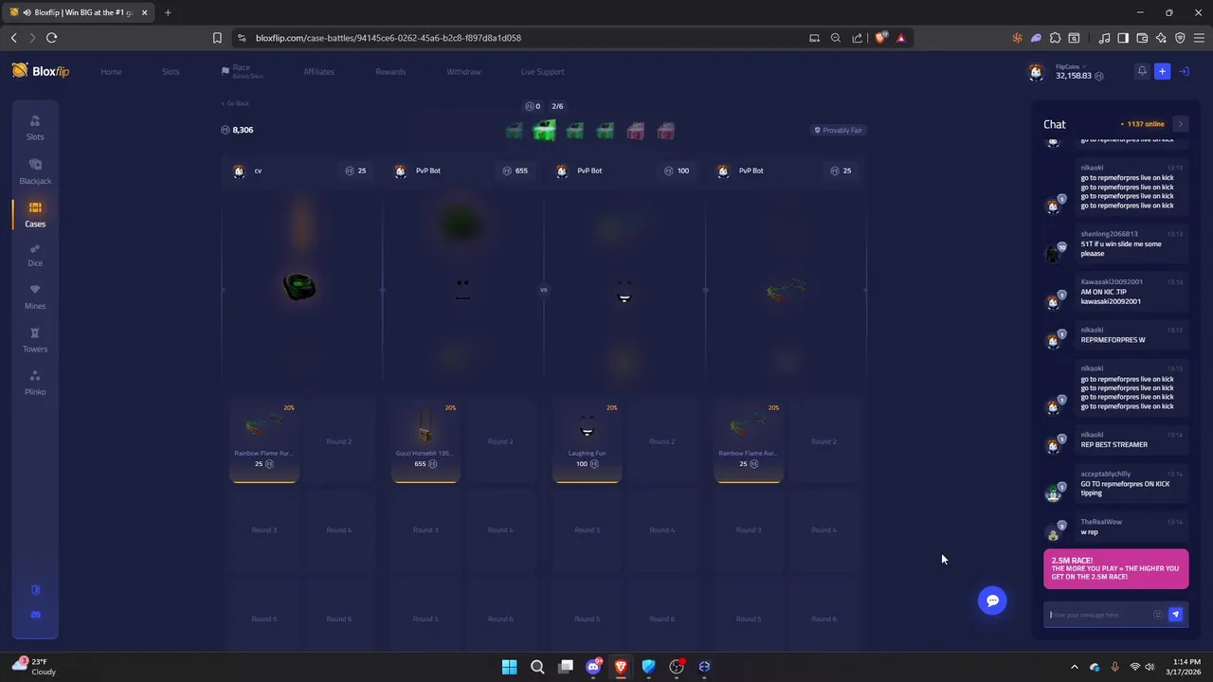Click the Bloxflip logo
This screenshot has height=682, width=1213.
click(x=41, y=71)
